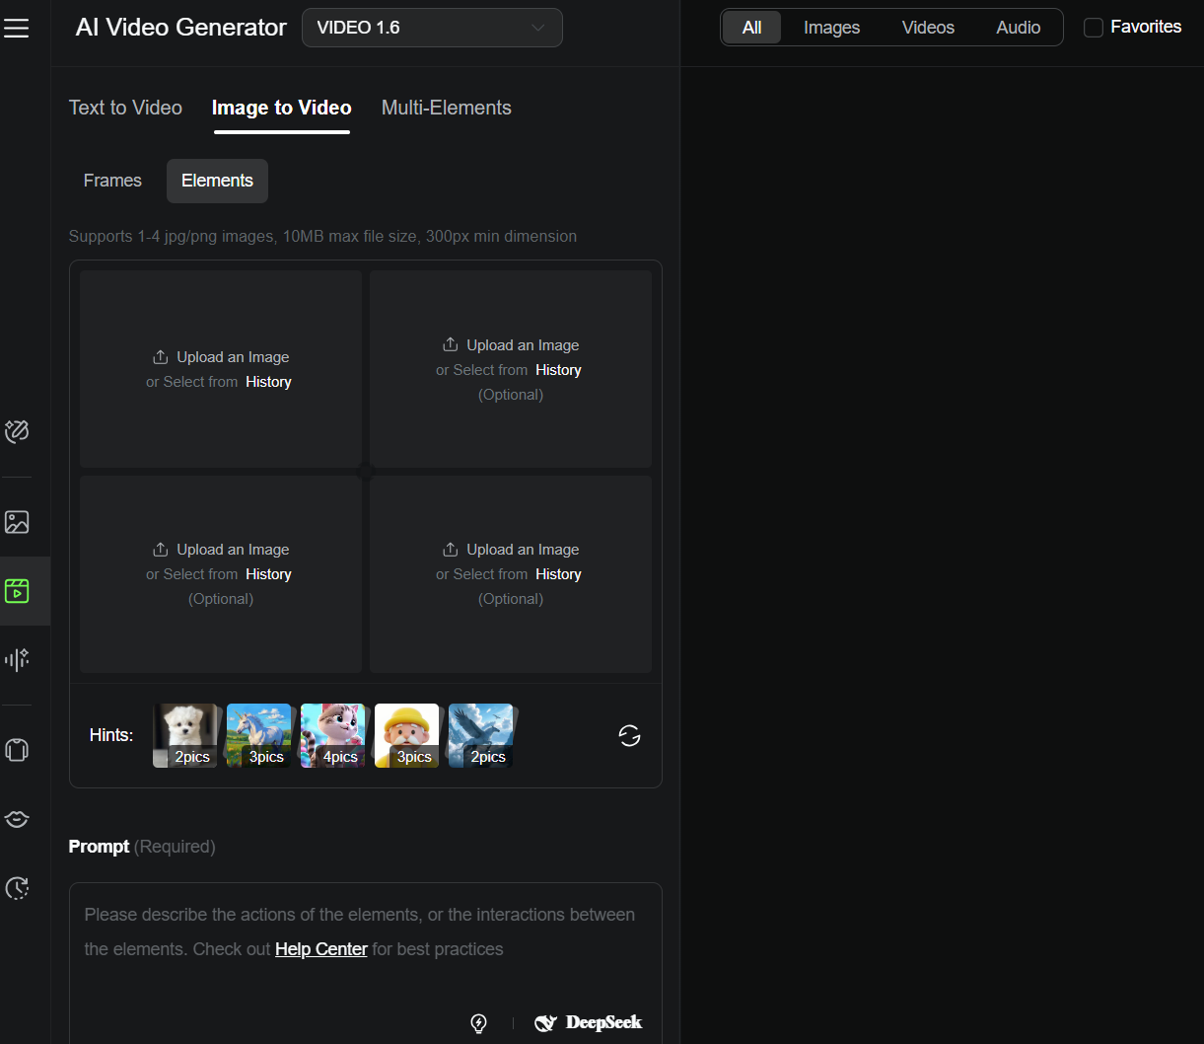
Task: Click History link in the first image slot
Action: (x=268, y=382)
